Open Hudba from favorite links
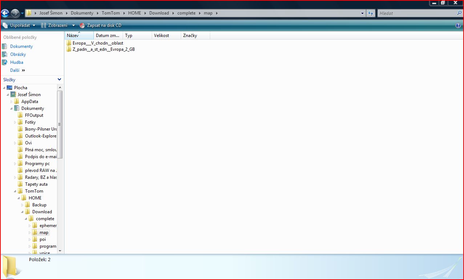 coord(16,62)
